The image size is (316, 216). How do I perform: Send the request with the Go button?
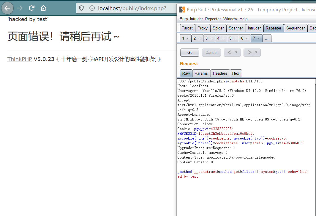190,52
